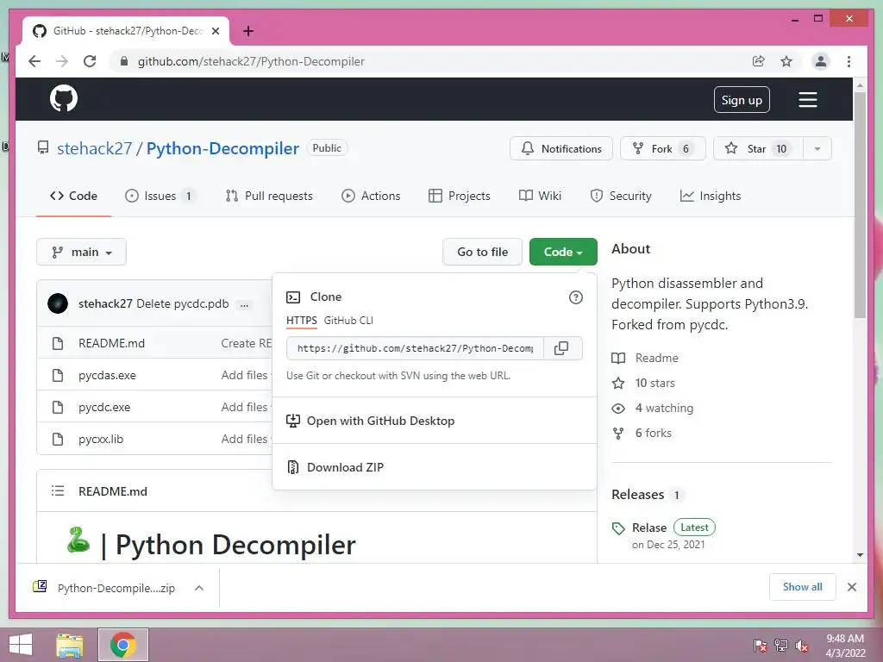Open the stehack27 owner link
Screen dimensions: 883x662
(x=94, y=148)
